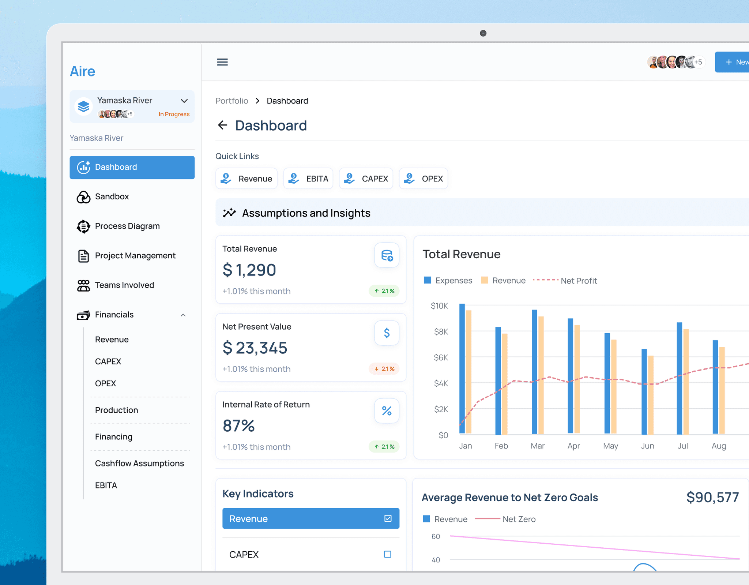Click the Net Present Value dollar icon

[387, 333]
